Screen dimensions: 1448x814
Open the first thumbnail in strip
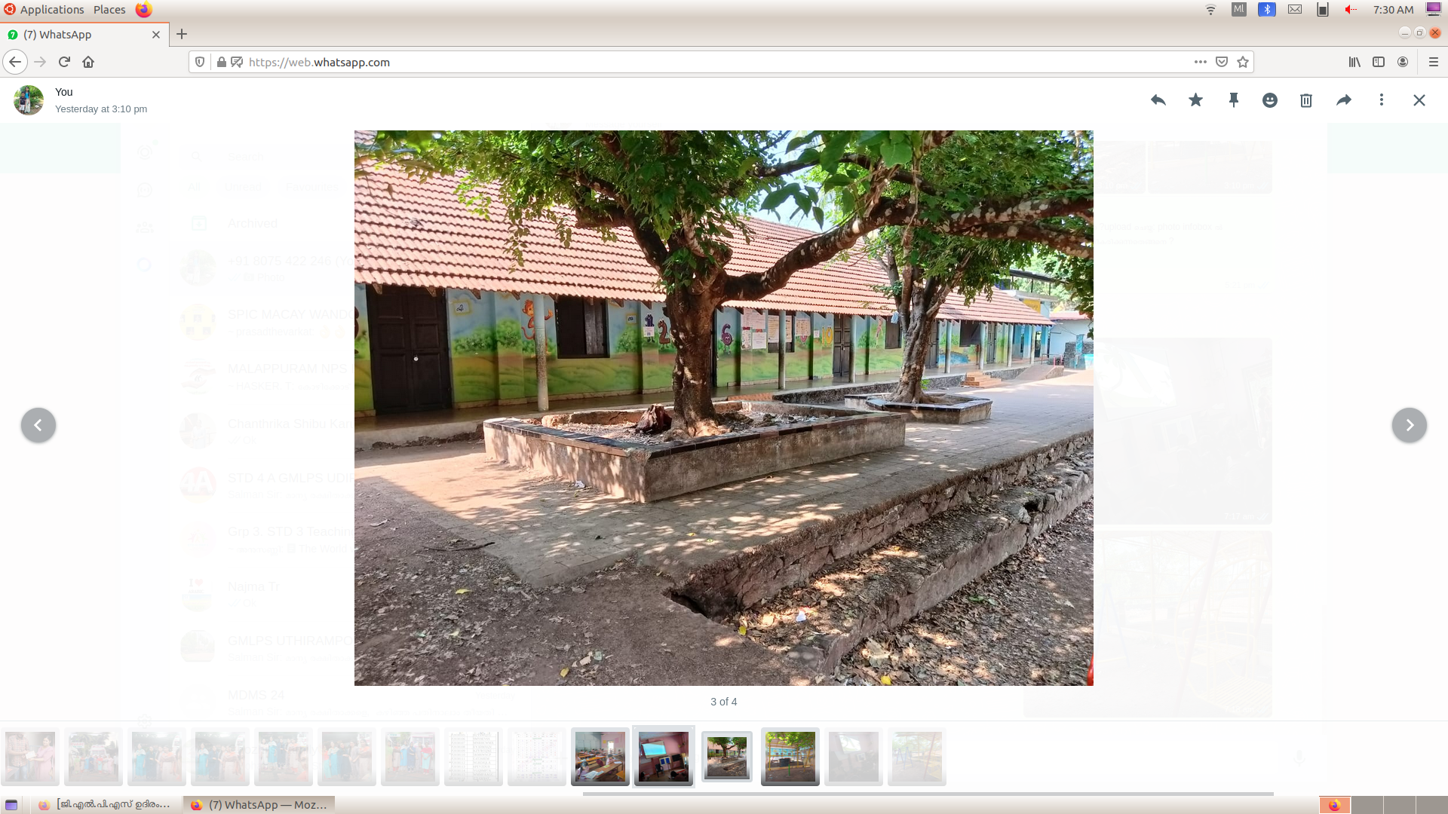(x=30, y=757)
